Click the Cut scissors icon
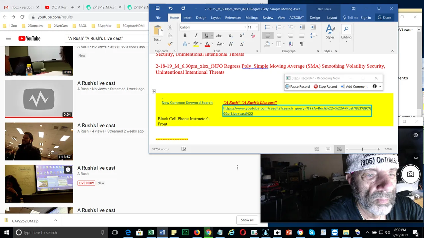424x238 pixels. tap(170, 27)
